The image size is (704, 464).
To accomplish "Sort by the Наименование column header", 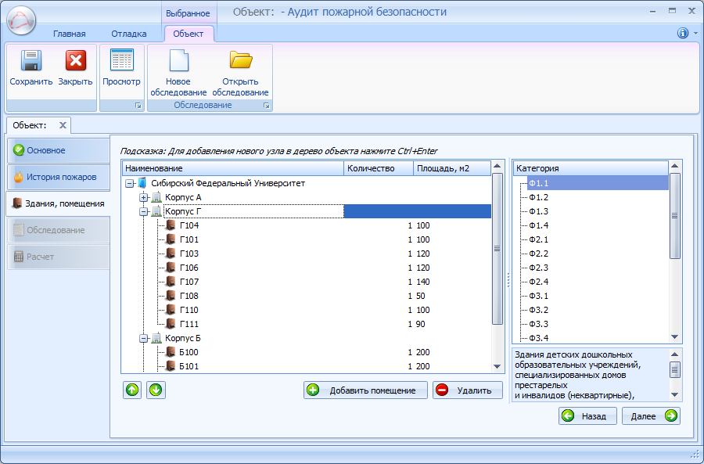I will pos(232,168).
